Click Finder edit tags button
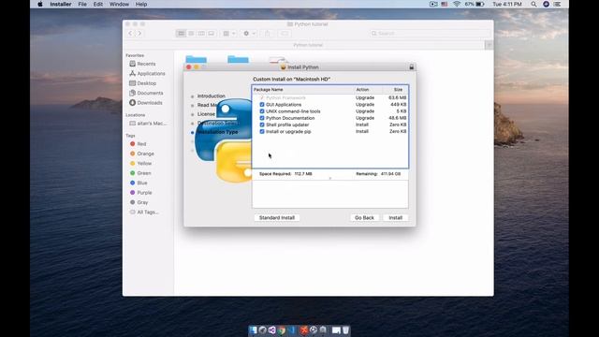Image resolution: width=599 pixels, height=337 pixels. (285, 34)
